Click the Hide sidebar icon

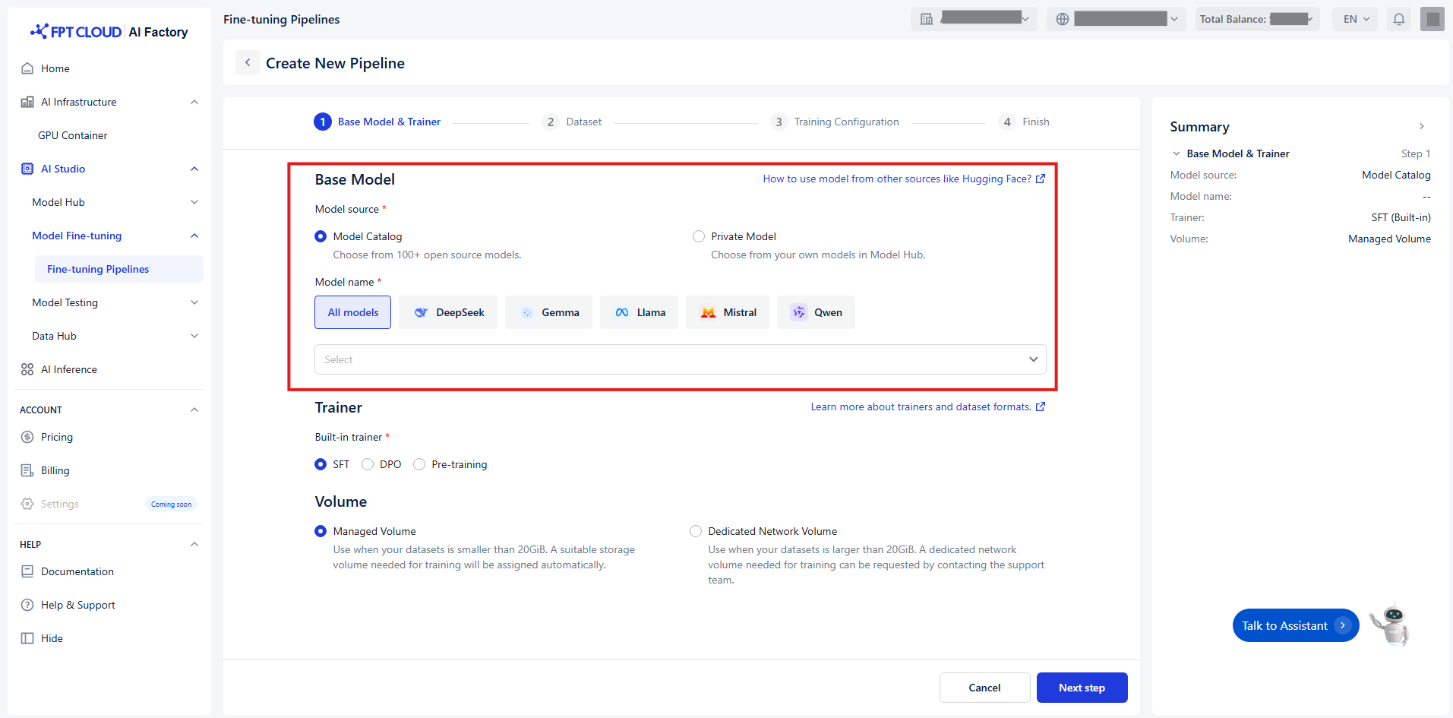27,638
